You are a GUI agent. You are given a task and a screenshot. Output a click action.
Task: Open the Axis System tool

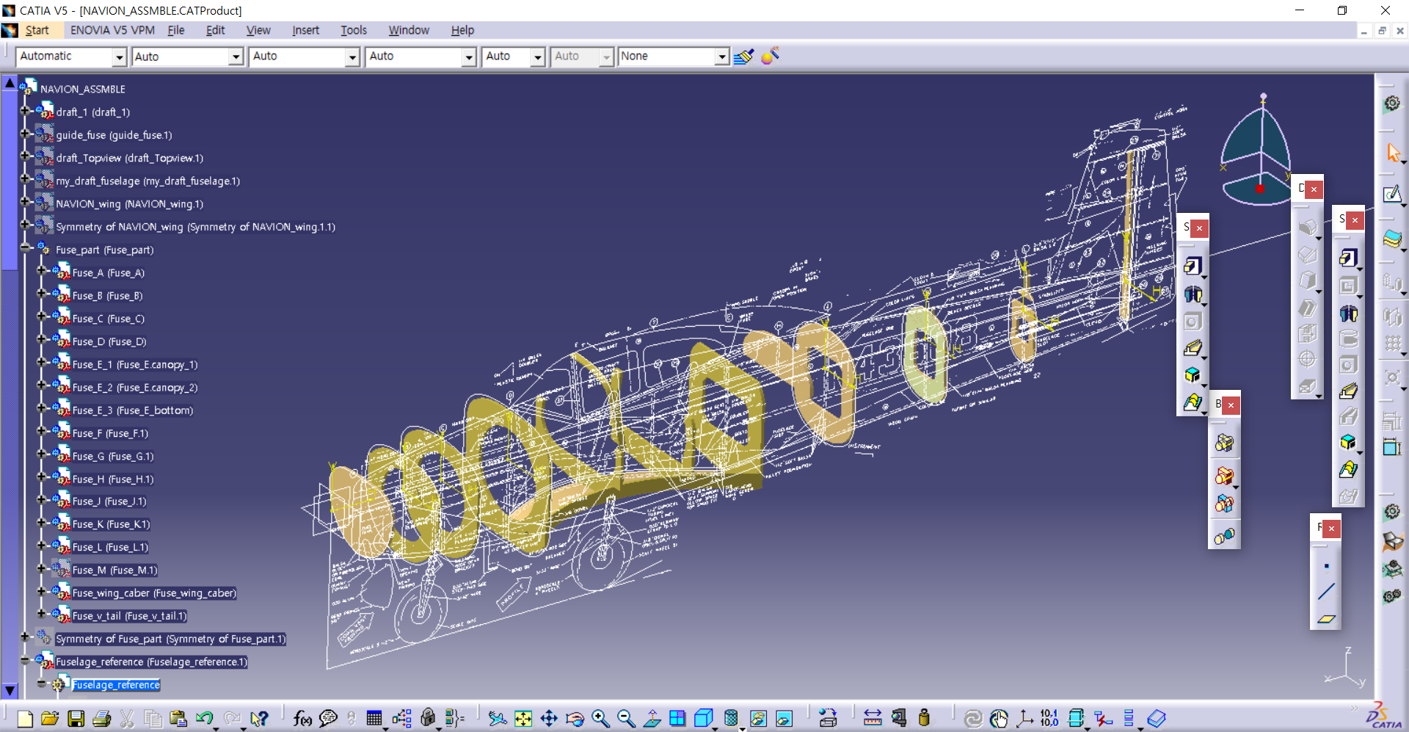coord(1024,719)
